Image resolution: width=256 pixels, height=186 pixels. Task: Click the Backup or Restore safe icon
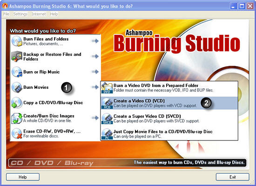17,56
